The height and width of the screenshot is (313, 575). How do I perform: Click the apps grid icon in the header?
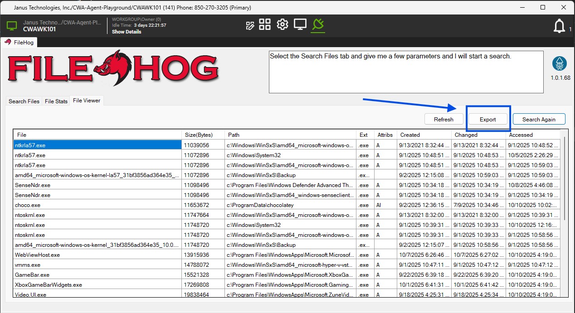265,24
